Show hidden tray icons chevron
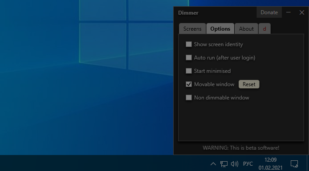The height and width of the screenshot is (171, 309). coord(213,164)
